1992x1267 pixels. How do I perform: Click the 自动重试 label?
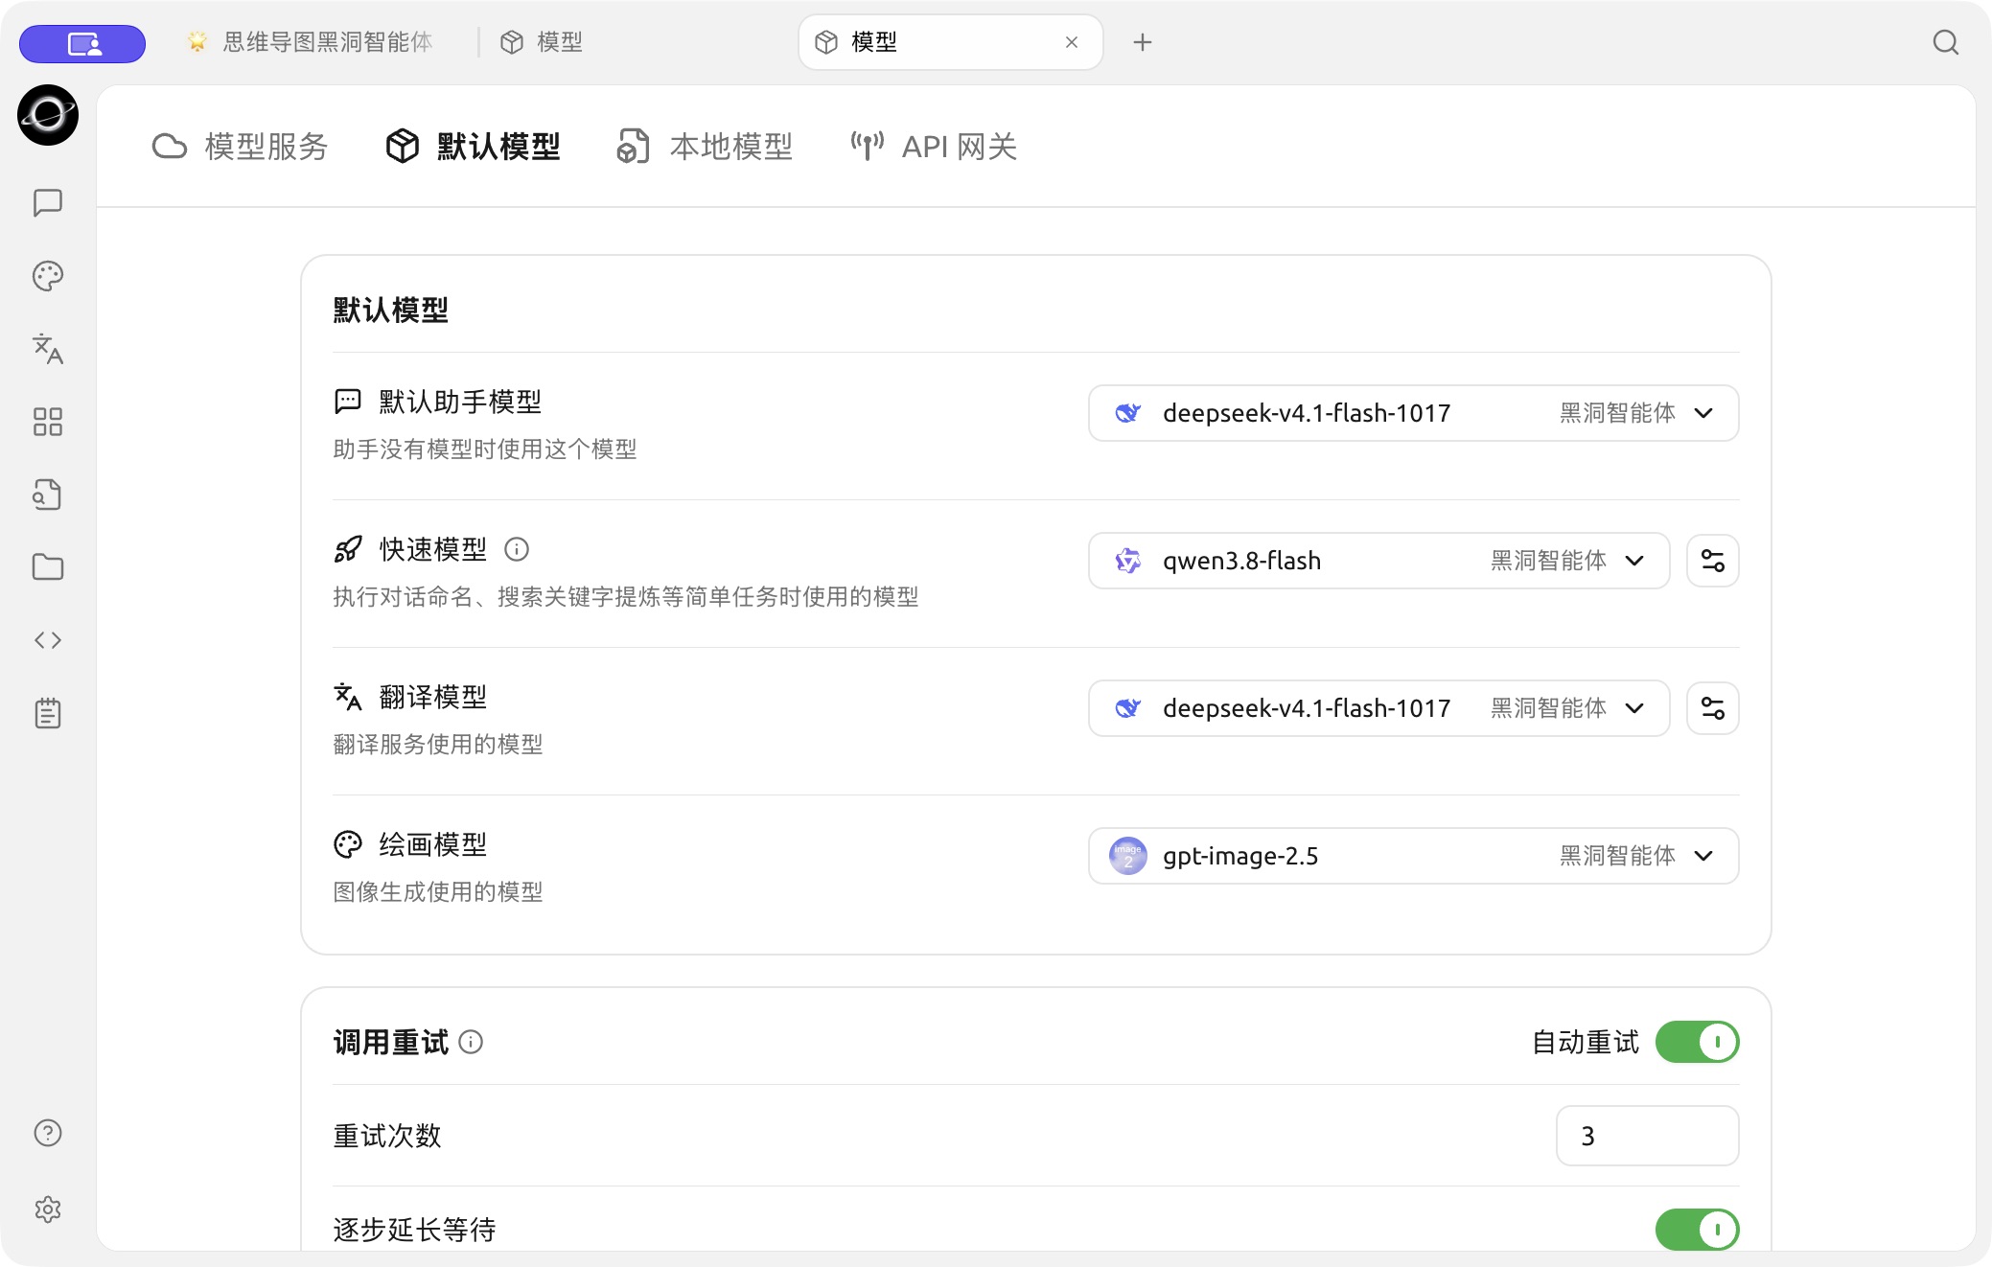coord(1586,1042)
